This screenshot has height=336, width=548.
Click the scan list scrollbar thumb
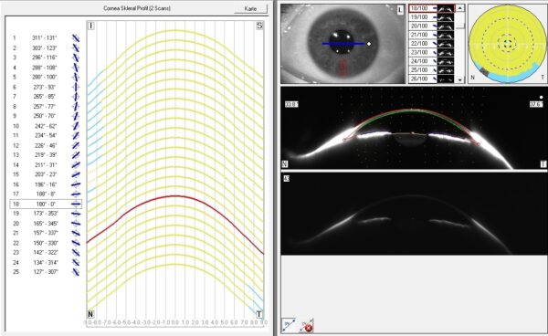tap(461, 26)
